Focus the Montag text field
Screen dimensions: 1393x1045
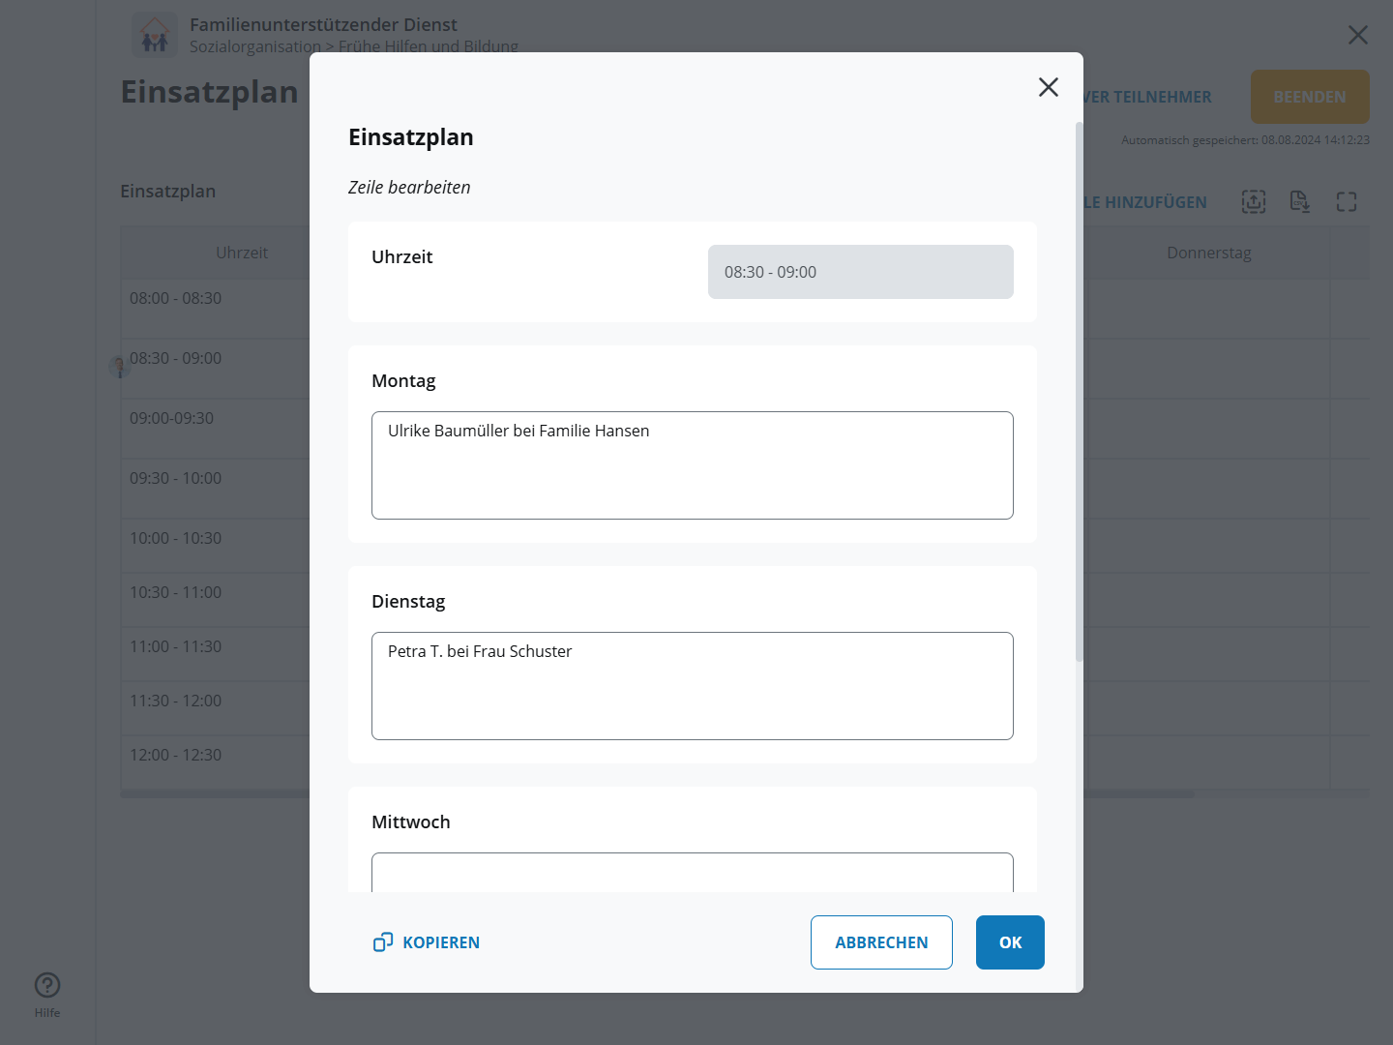[x=692, y=465]
